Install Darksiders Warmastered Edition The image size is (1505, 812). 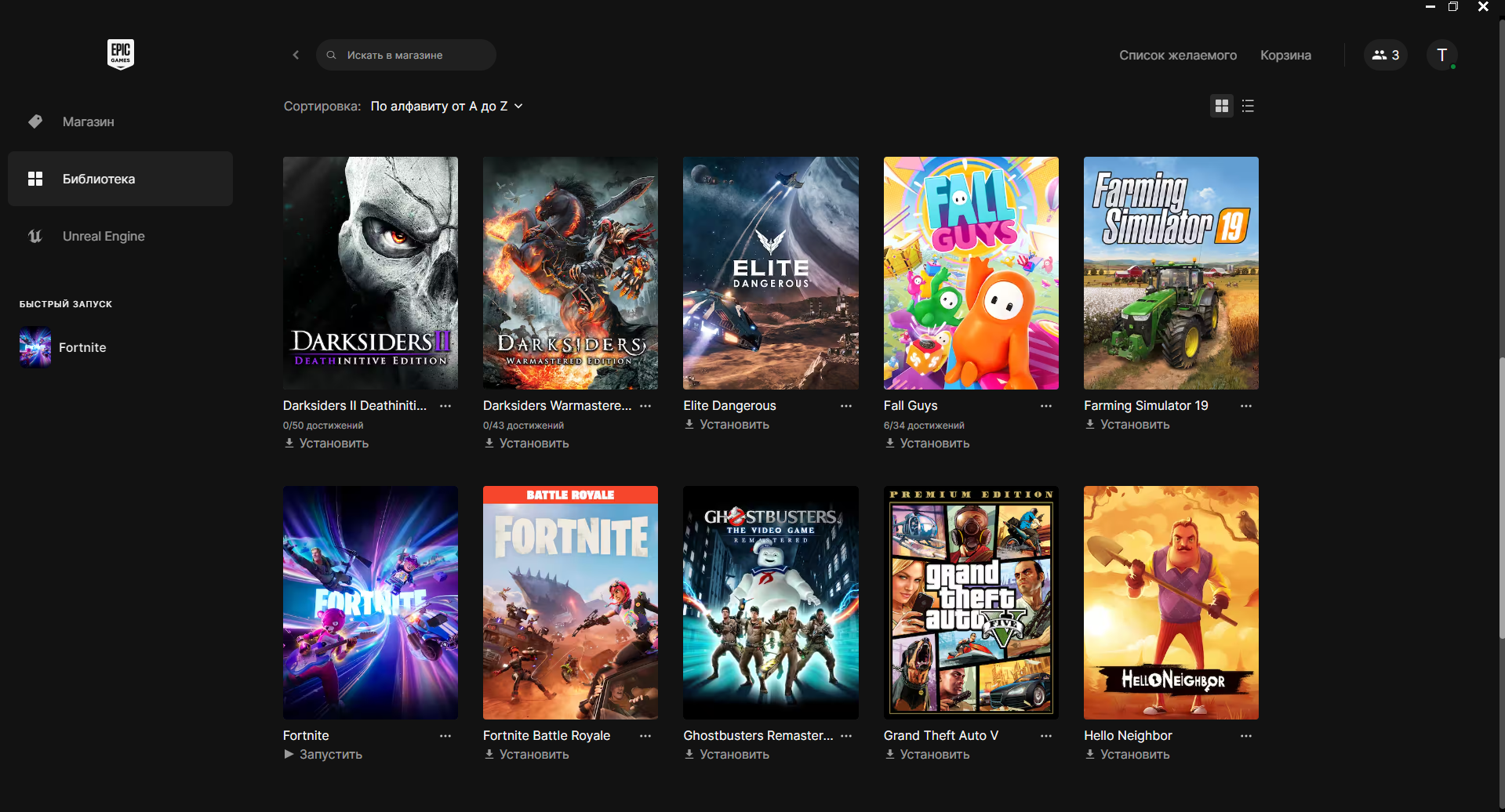(526, 444)
